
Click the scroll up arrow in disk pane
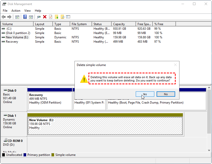click(209, 88)
